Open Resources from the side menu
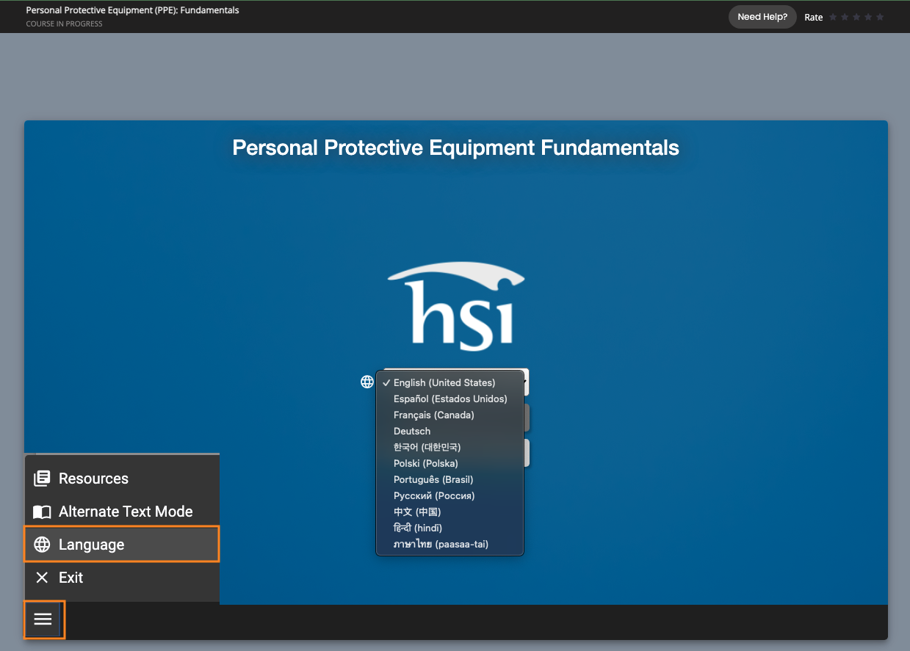Screen dimensions: 910x651 [x=122, y=479]
